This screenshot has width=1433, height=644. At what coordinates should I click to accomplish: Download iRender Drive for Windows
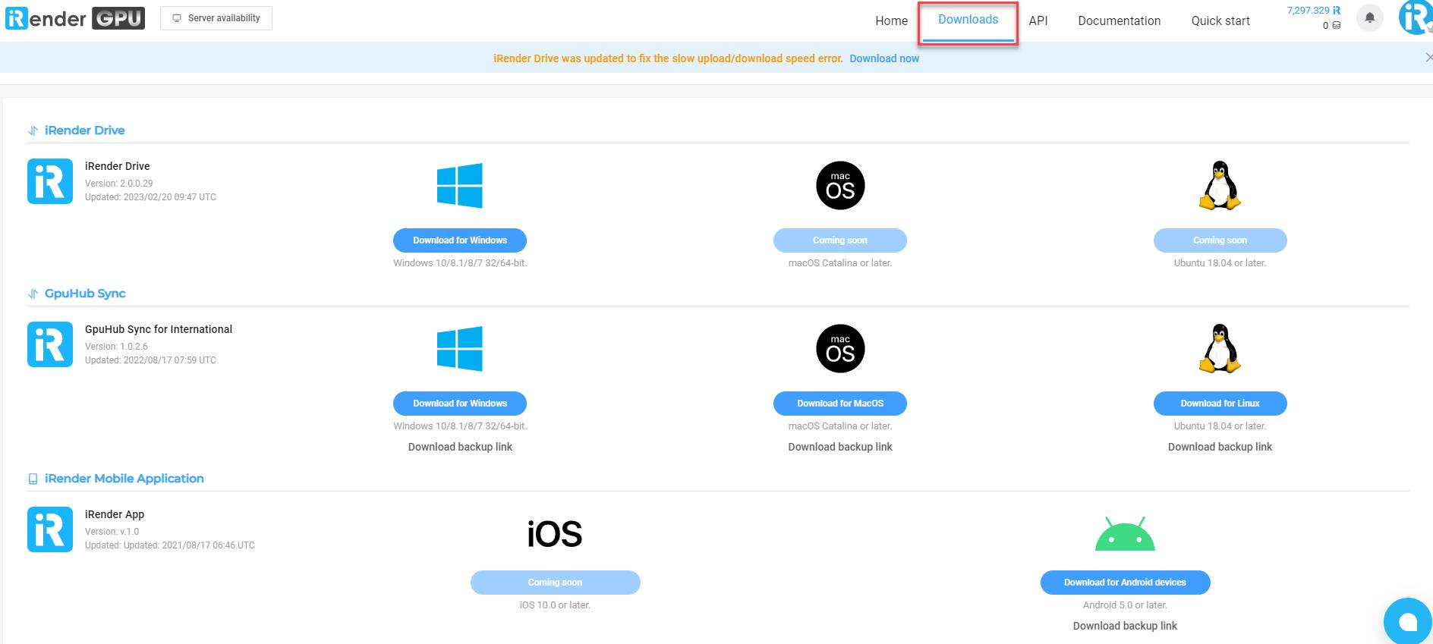(x=460, y=240)
